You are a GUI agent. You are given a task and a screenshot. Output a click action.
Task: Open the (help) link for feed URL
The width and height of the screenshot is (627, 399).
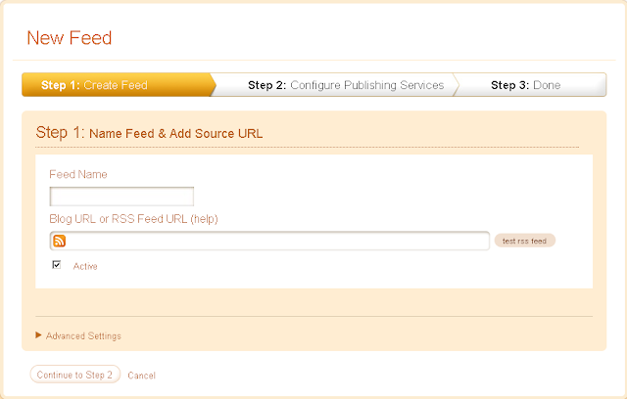[205, 219]
